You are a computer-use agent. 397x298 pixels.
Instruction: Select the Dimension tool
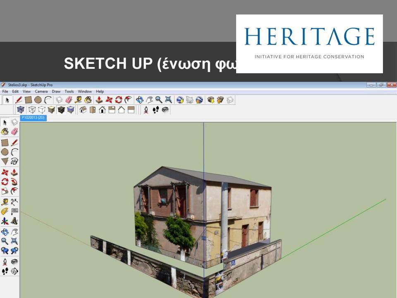tap(14, 202)
